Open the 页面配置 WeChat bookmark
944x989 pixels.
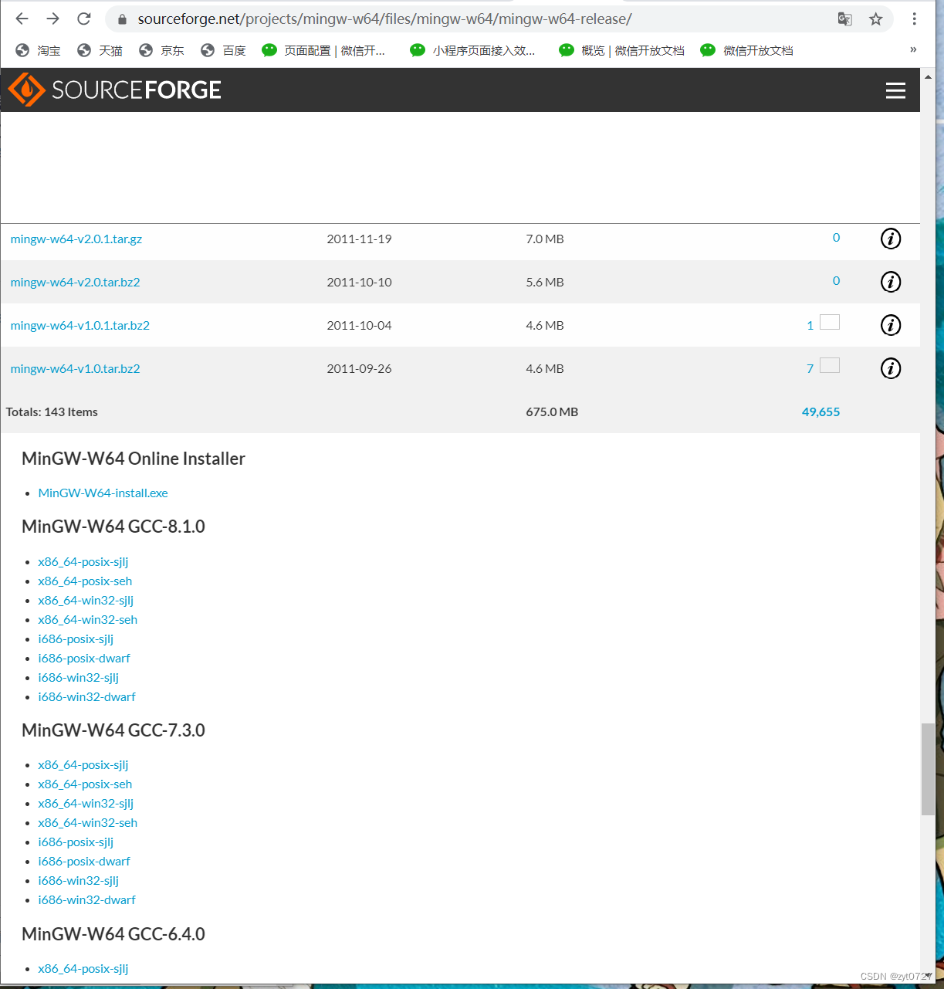coord(323,50)
